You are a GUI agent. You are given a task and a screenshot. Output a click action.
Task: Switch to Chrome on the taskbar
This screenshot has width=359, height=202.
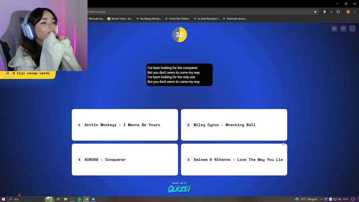(x=86, y=199)
